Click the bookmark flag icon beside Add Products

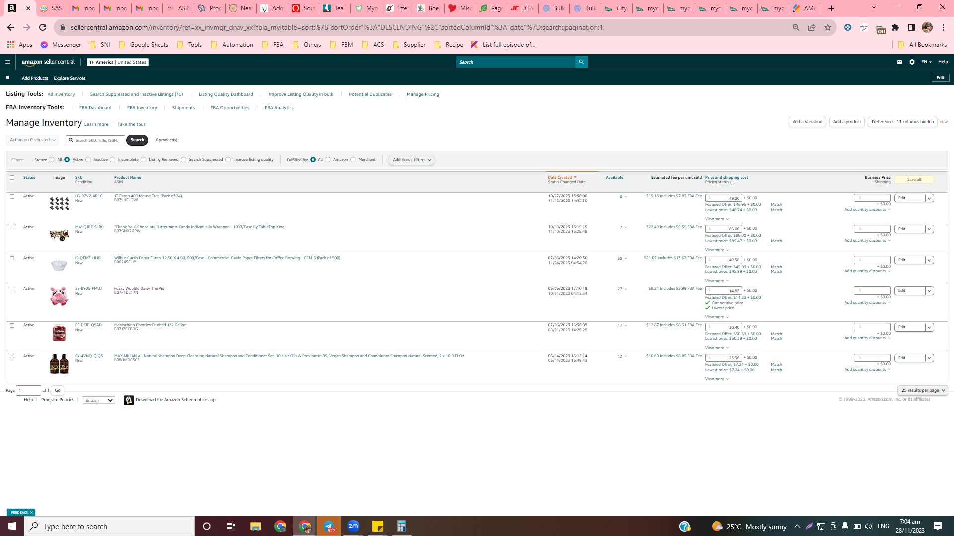click(7, 78)
